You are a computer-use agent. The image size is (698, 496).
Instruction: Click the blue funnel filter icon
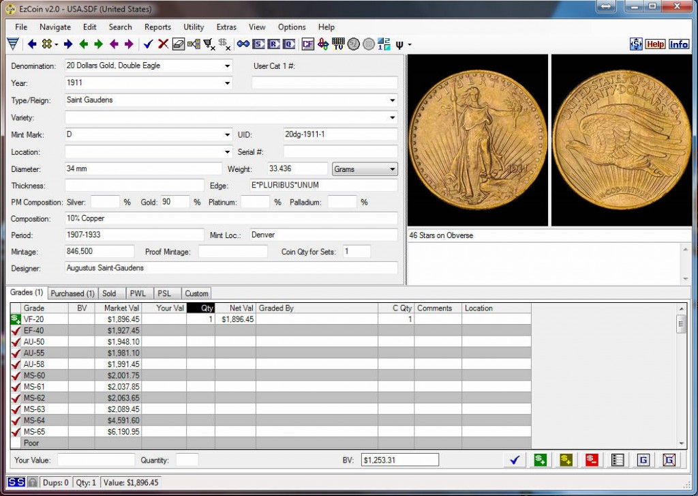(12, 44)
